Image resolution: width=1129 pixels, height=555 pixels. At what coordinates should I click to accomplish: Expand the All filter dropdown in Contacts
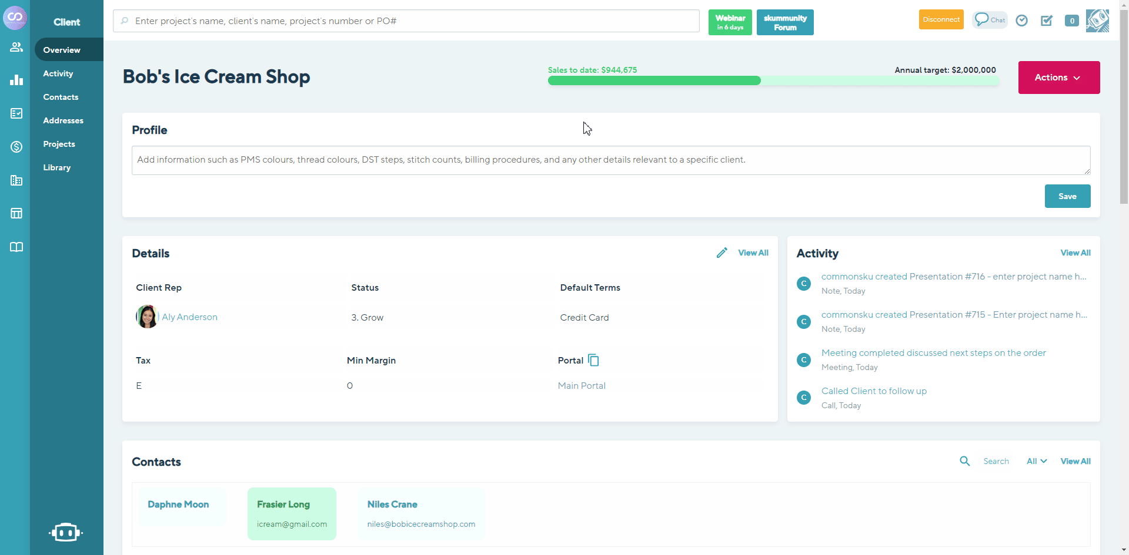tap(1036, 461)
